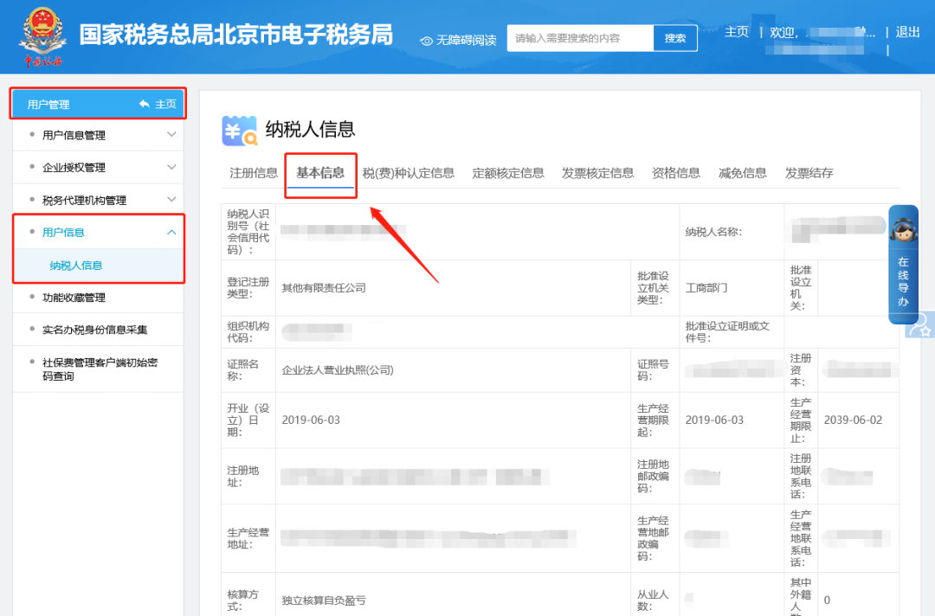Click the 在线导办 side text
This screenshot has width=935, height=616.
903,282
